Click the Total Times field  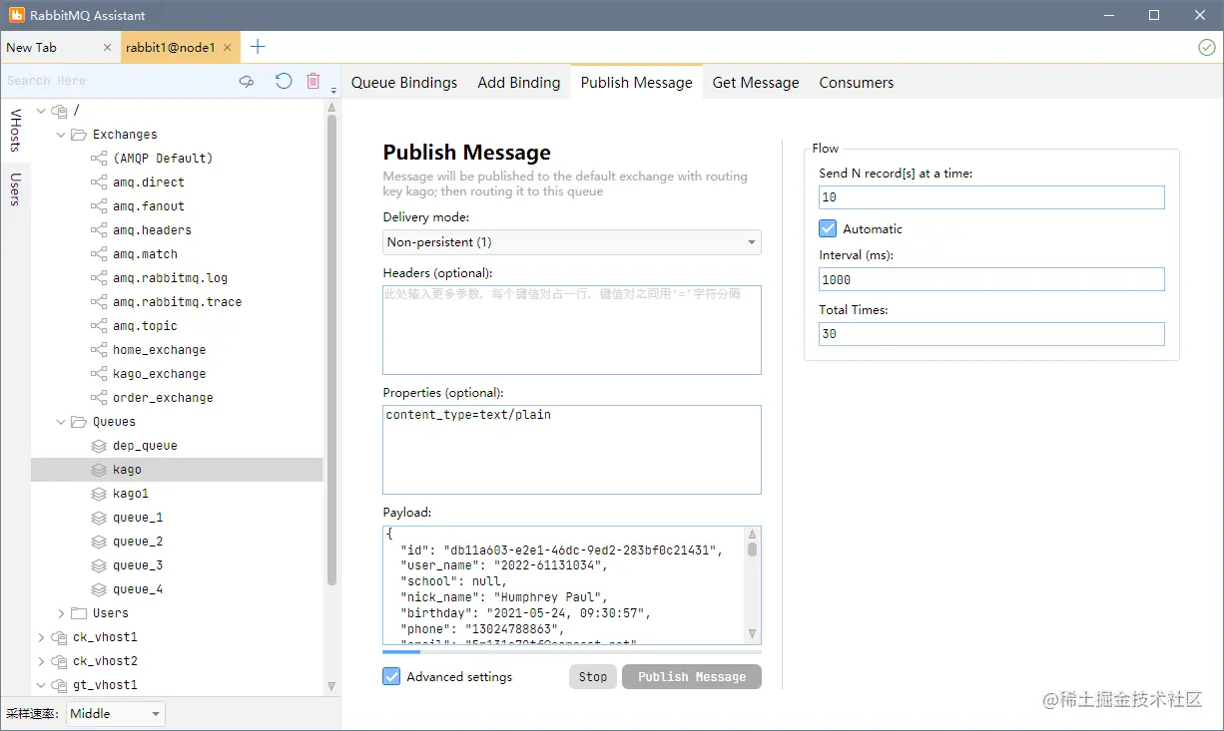tap(991, 334)
